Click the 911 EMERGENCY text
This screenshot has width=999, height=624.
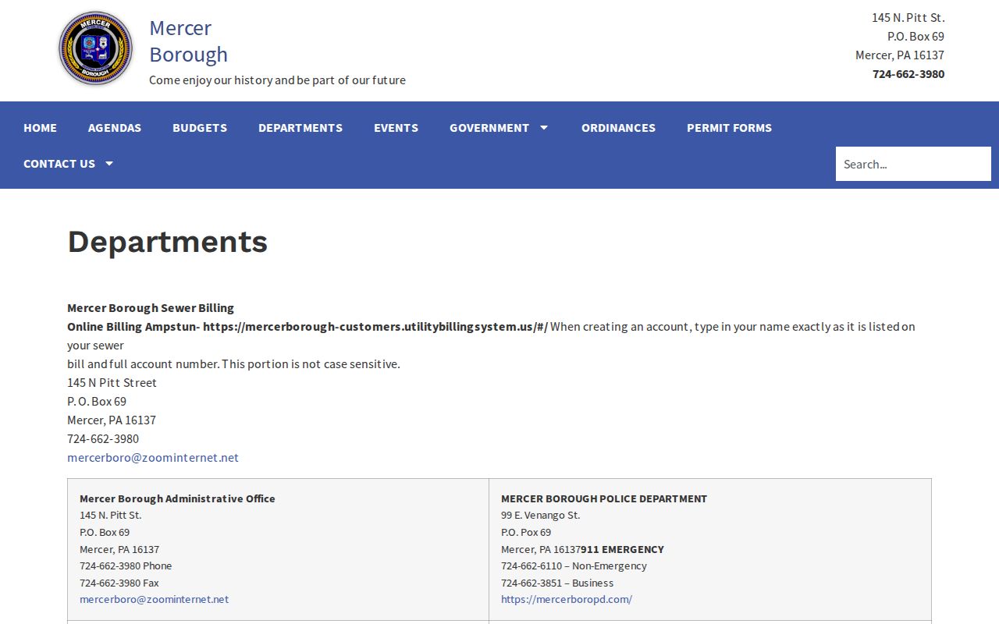point(622,550)
